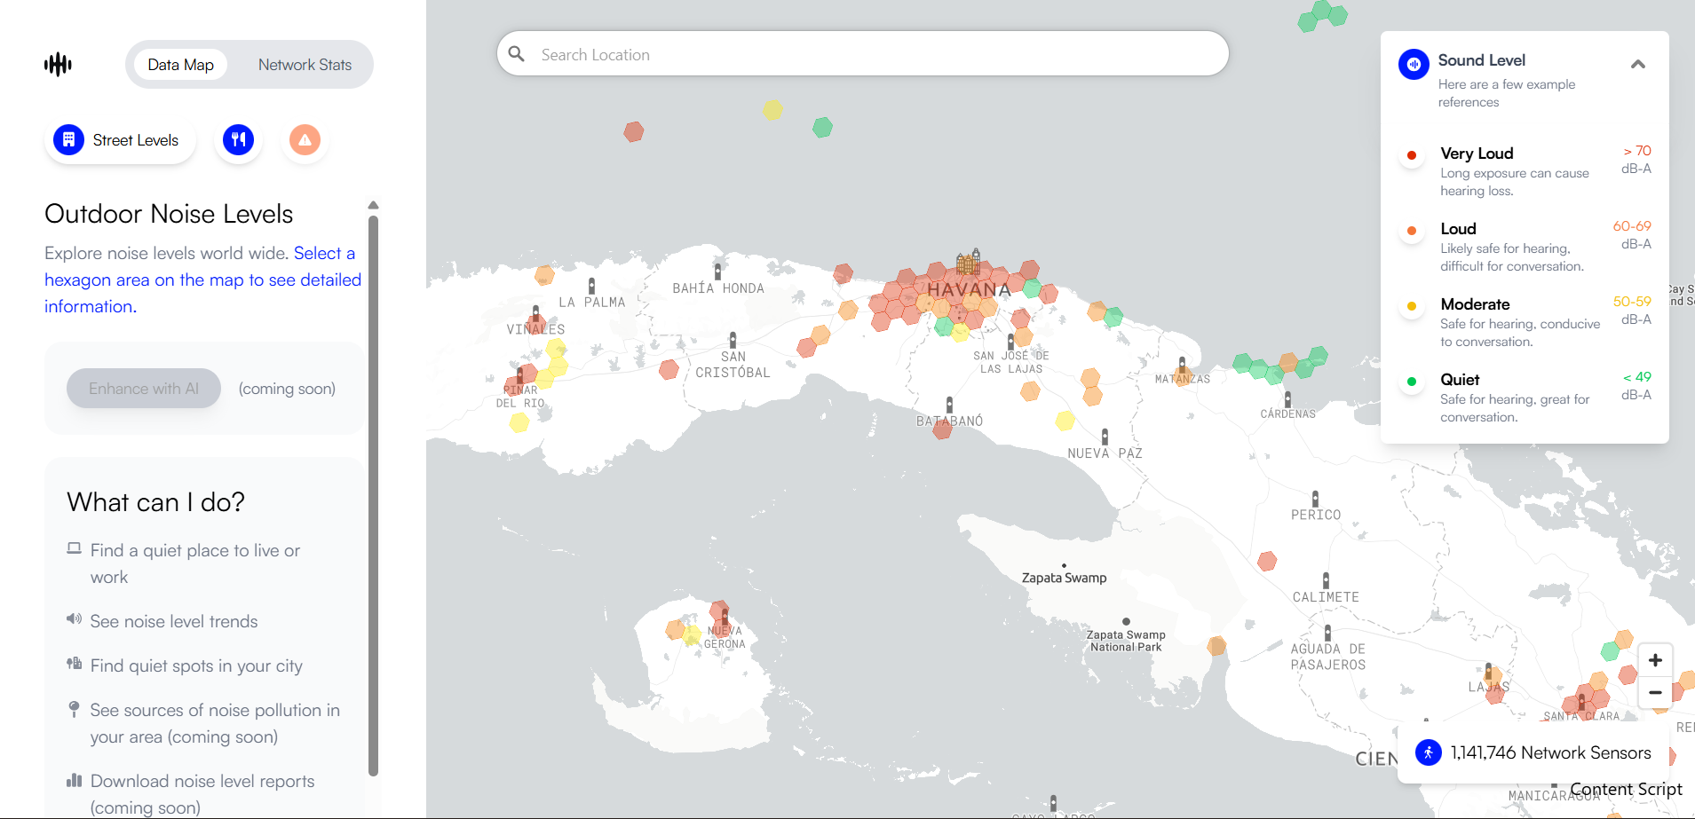Screen dimensions: 1695x819
Task: Click 'See noise level trends' item
Action: [x=174, y=621]
